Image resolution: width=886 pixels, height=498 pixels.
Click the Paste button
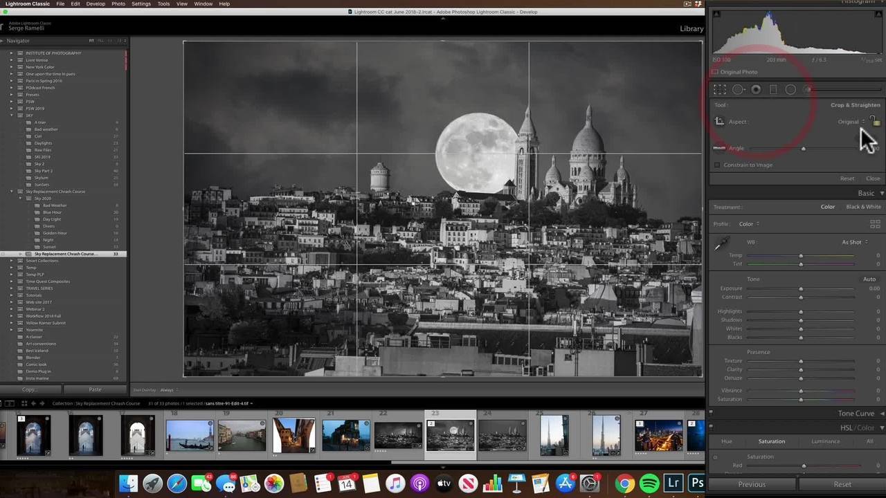pos(95,389)
